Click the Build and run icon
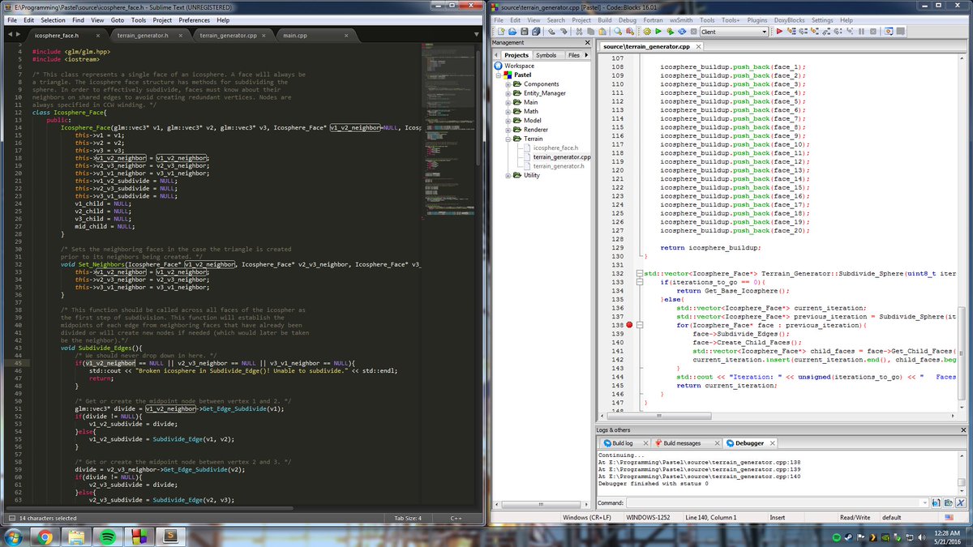The height and width of the screenshot is (547, 973). click(671, 32)
